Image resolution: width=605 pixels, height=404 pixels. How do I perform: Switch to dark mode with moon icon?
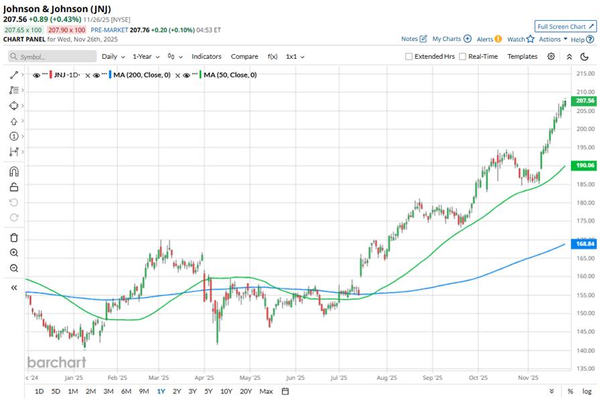tap(584, 57)
